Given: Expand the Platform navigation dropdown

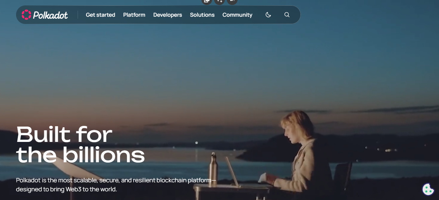Looking at the screenshot, I should tap(134, 15).
